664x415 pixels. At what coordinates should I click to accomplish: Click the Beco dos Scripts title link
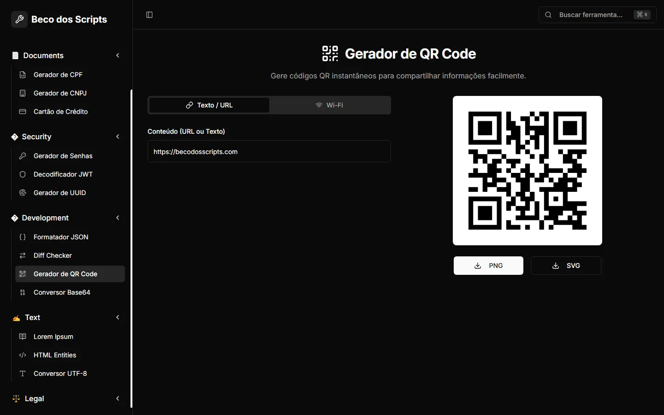coord(69,19)
